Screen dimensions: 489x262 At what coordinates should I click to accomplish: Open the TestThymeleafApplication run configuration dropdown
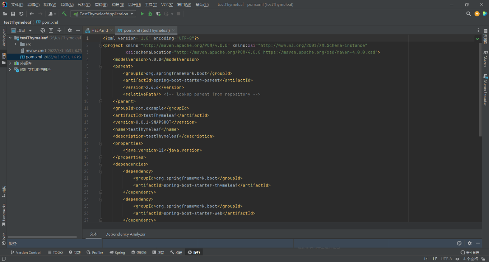click(x=103, y=14)
